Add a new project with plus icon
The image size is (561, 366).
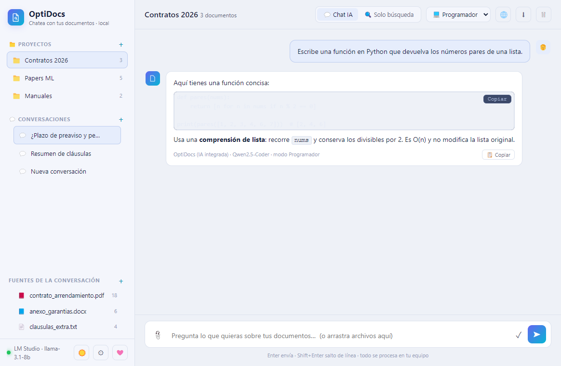(x=121, y=45)
